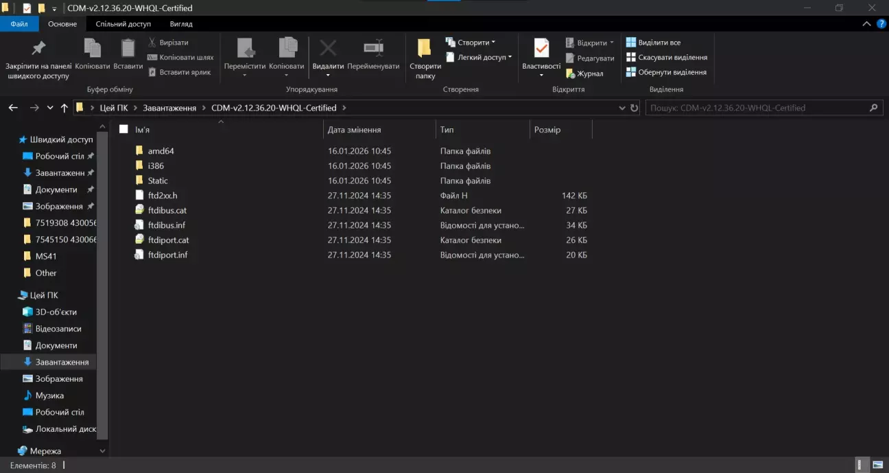889x473 pixels.
Task: Open the Файл menu tab
Action: point(19,23)
